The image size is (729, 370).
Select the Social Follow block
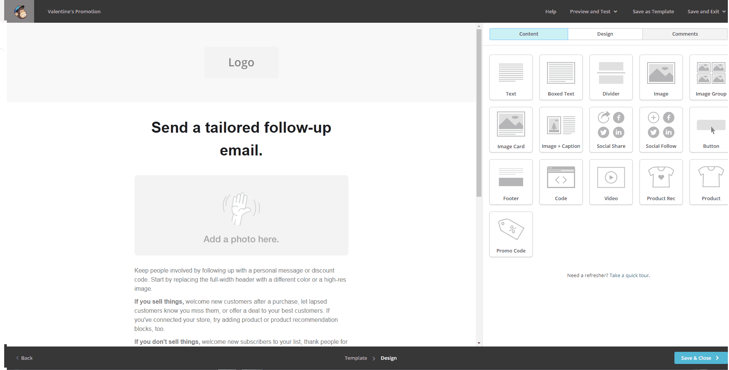click(661, 130)
